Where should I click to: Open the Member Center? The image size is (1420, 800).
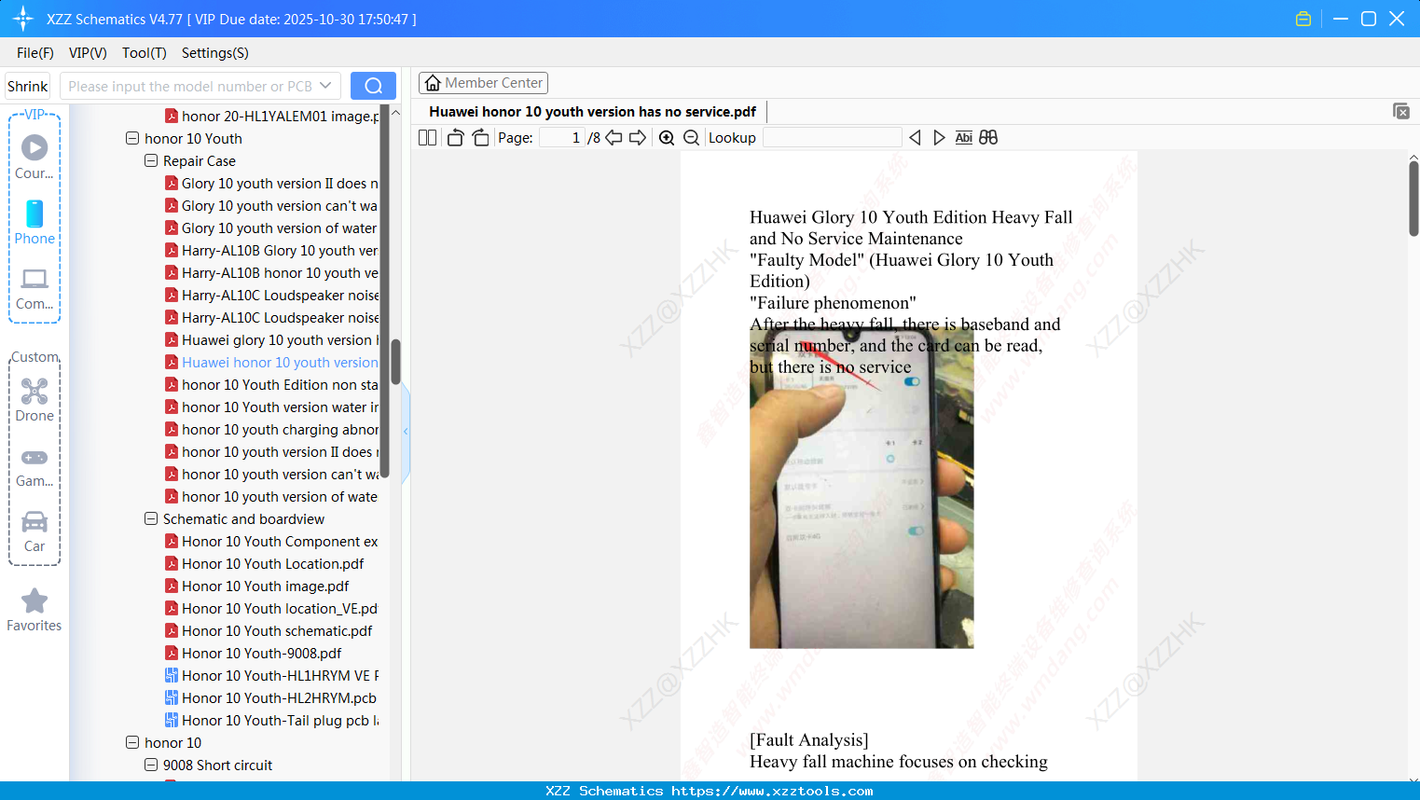(x=483, y=83)
